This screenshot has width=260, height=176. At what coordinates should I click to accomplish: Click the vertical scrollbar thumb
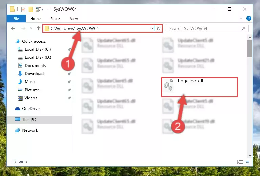(250, 49)
